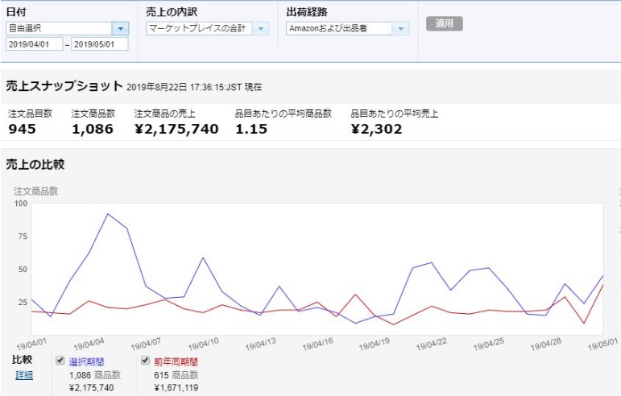This screenshot has height=396, width=621.
Task: Click the end date field 2019/05/01
Action: coord(99,44)
